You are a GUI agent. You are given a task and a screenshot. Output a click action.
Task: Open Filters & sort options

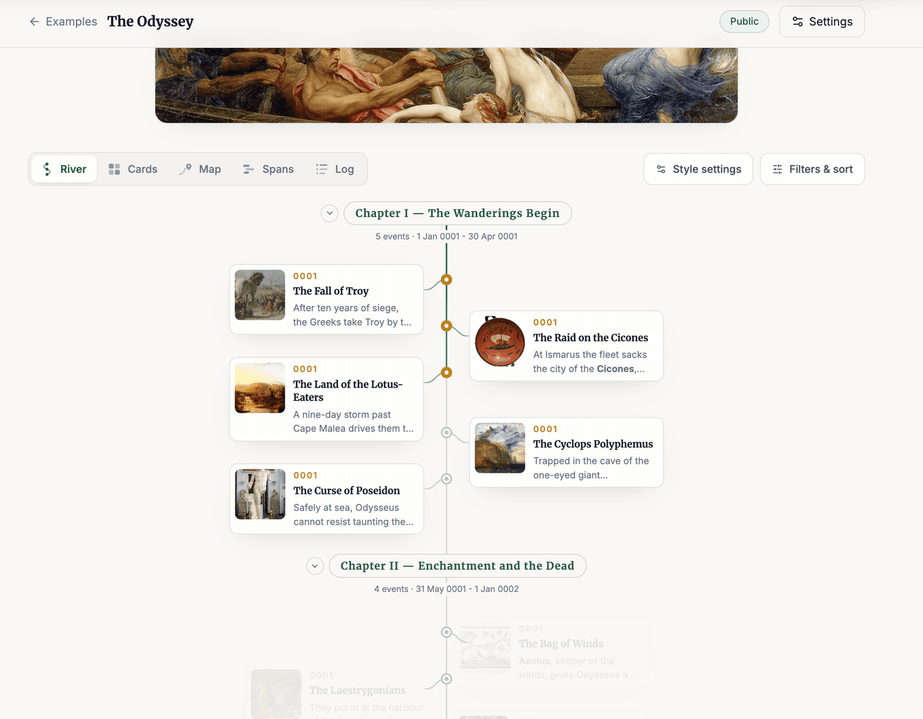pyautogui.click(x=813, y=169)
